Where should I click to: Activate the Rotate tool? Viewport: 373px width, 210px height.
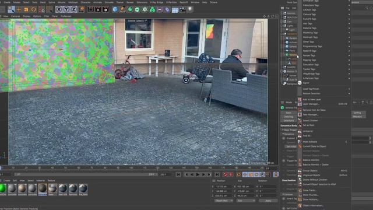coord(34,9)
